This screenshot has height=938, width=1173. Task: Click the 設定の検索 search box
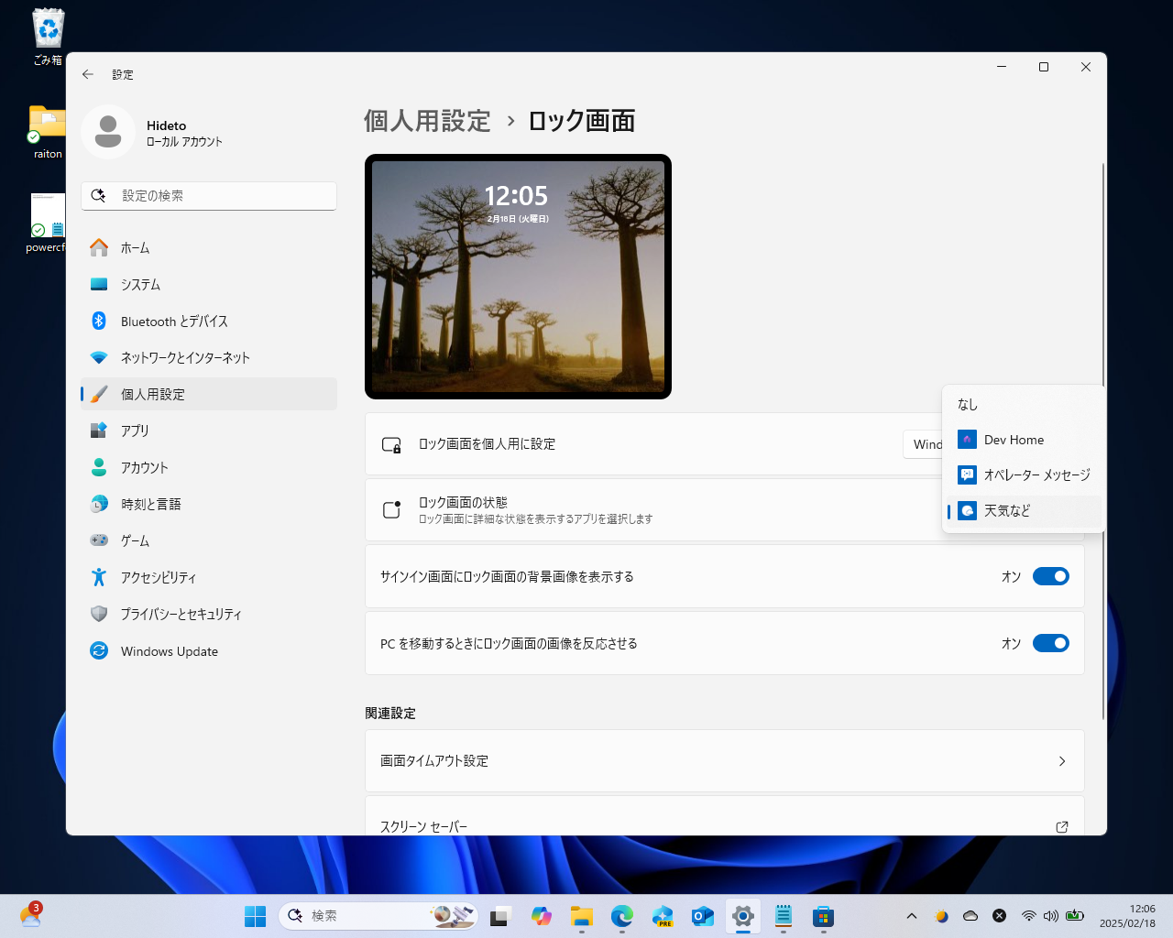209,195
